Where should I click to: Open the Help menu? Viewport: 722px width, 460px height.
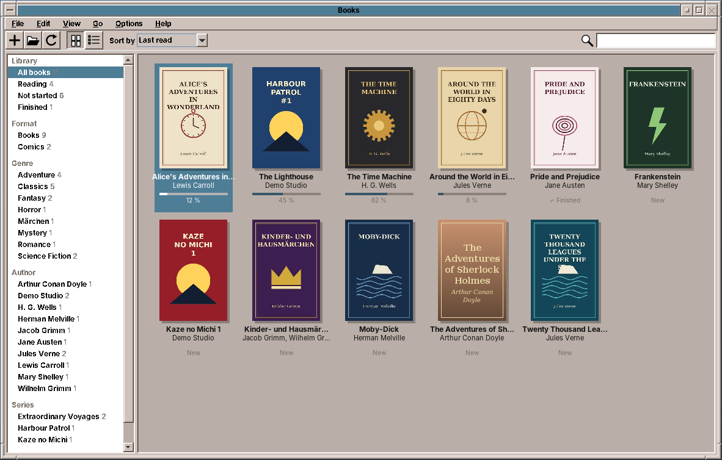(163, 23)
